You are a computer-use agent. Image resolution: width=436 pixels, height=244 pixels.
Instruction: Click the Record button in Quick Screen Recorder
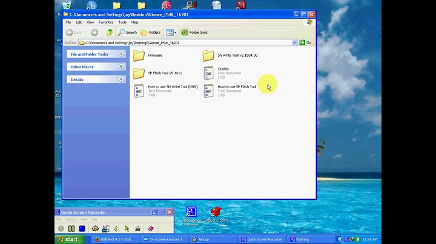click(x=61, y=229)
